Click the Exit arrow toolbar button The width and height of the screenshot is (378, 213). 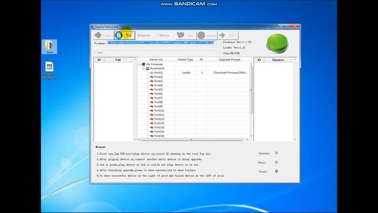click(228, 35)
